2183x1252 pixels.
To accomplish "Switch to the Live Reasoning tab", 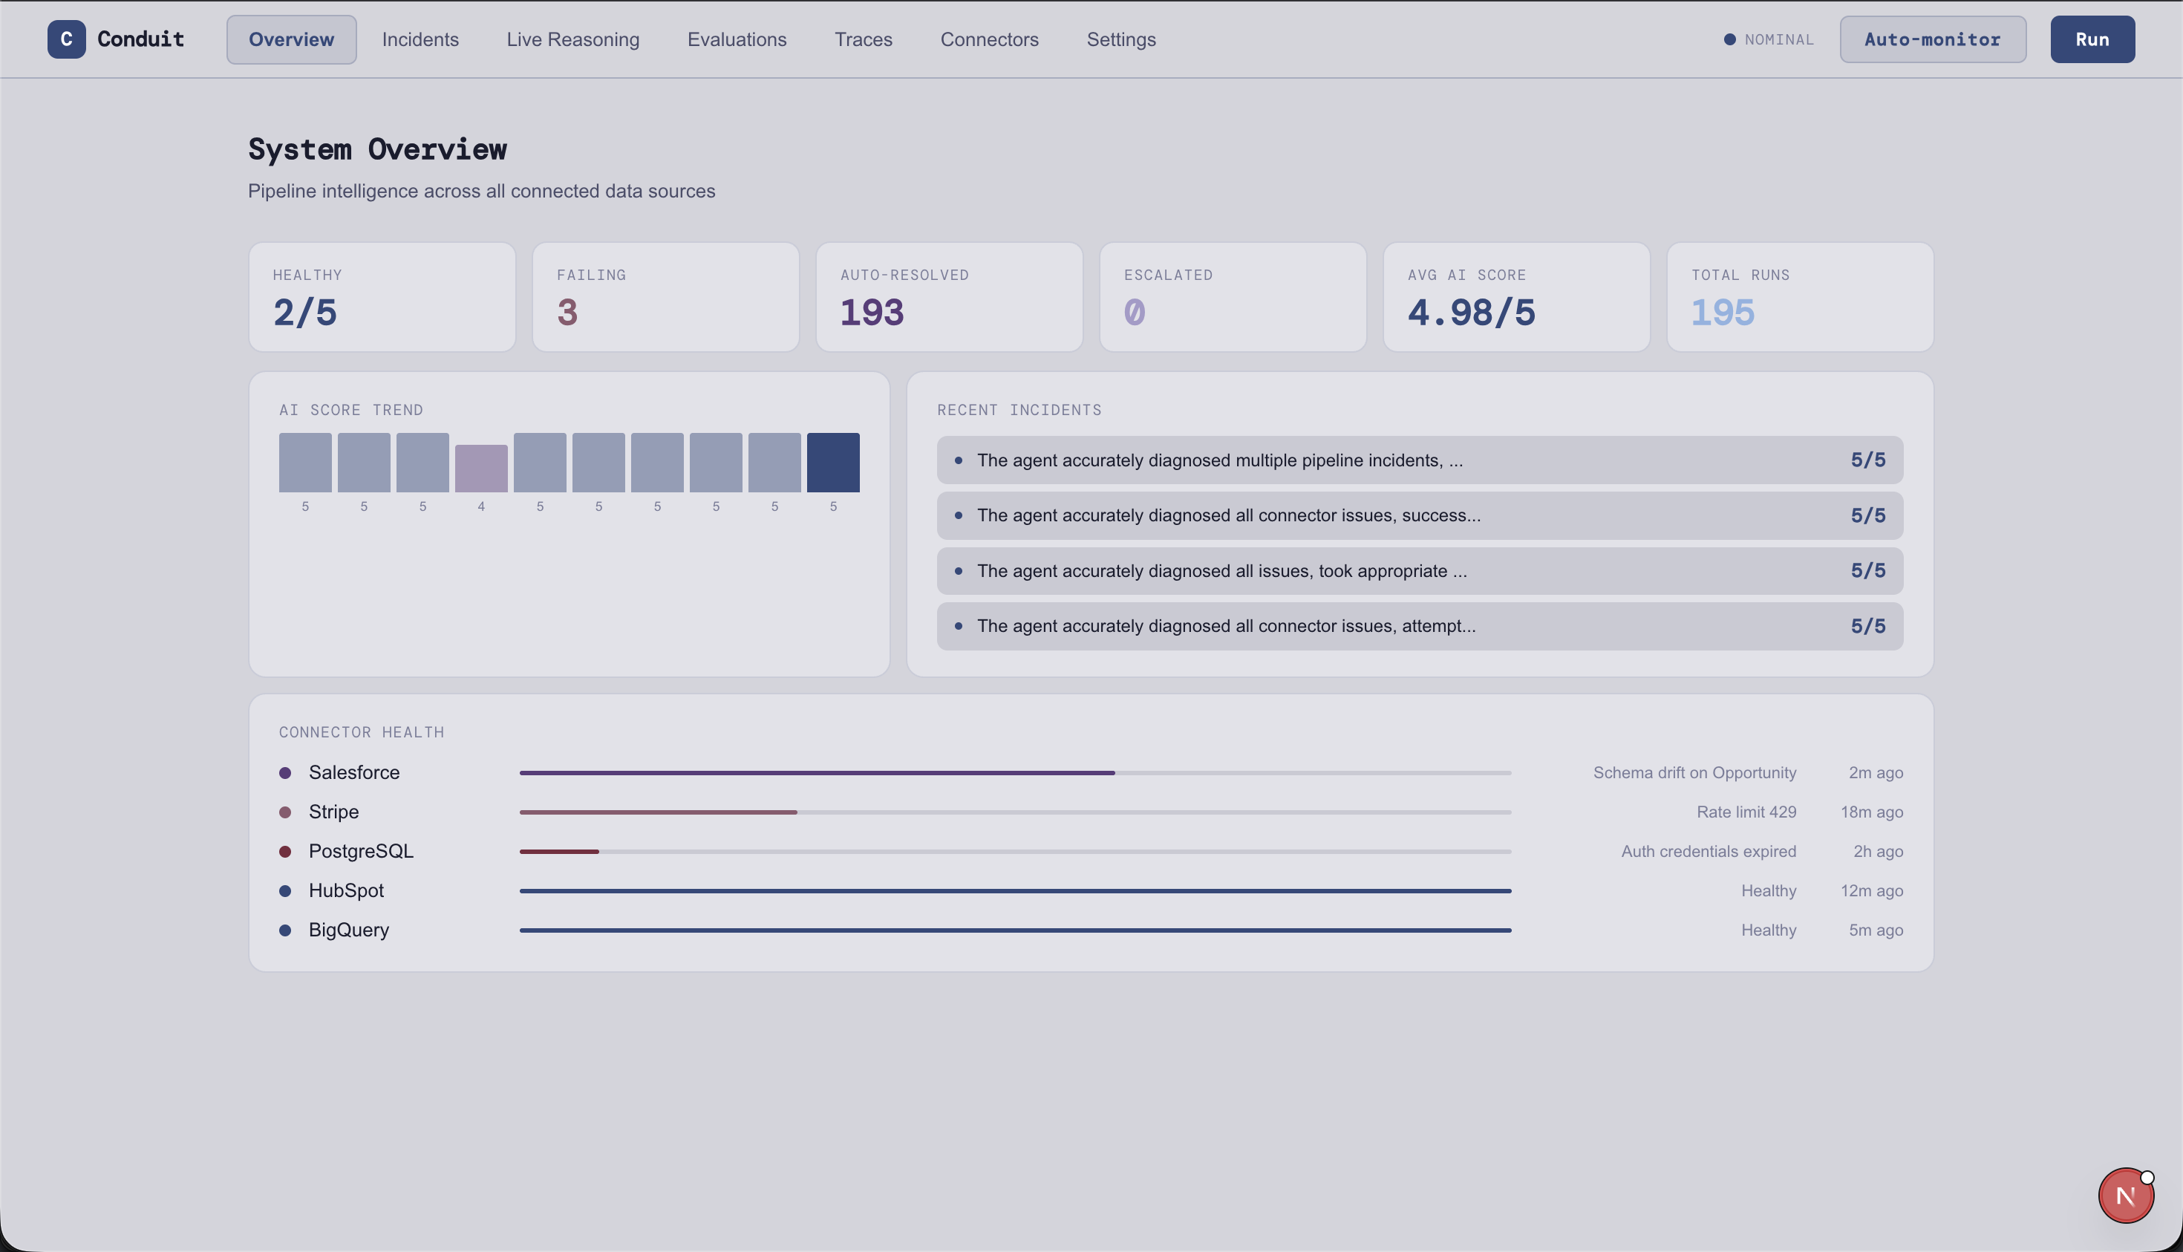I will 572,39.
